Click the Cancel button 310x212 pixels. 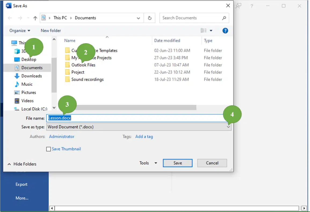[212, 163]
